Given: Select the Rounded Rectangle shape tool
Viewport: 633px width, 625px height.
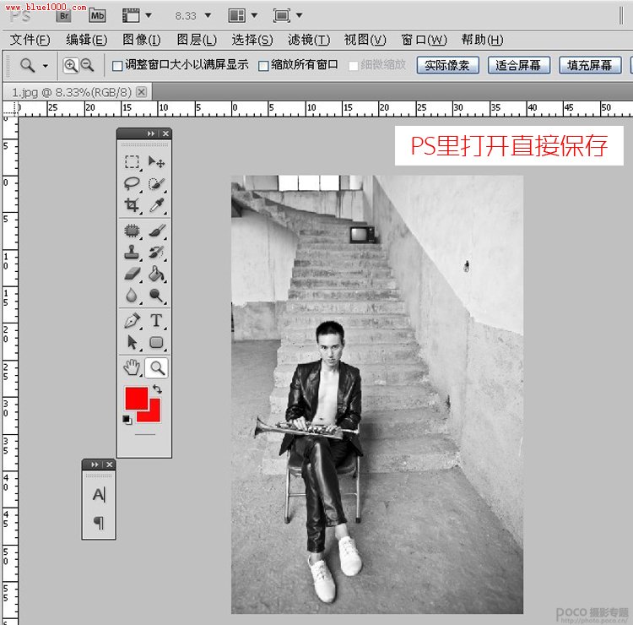Looking at the screenshot, I should [x=157, y=343].
